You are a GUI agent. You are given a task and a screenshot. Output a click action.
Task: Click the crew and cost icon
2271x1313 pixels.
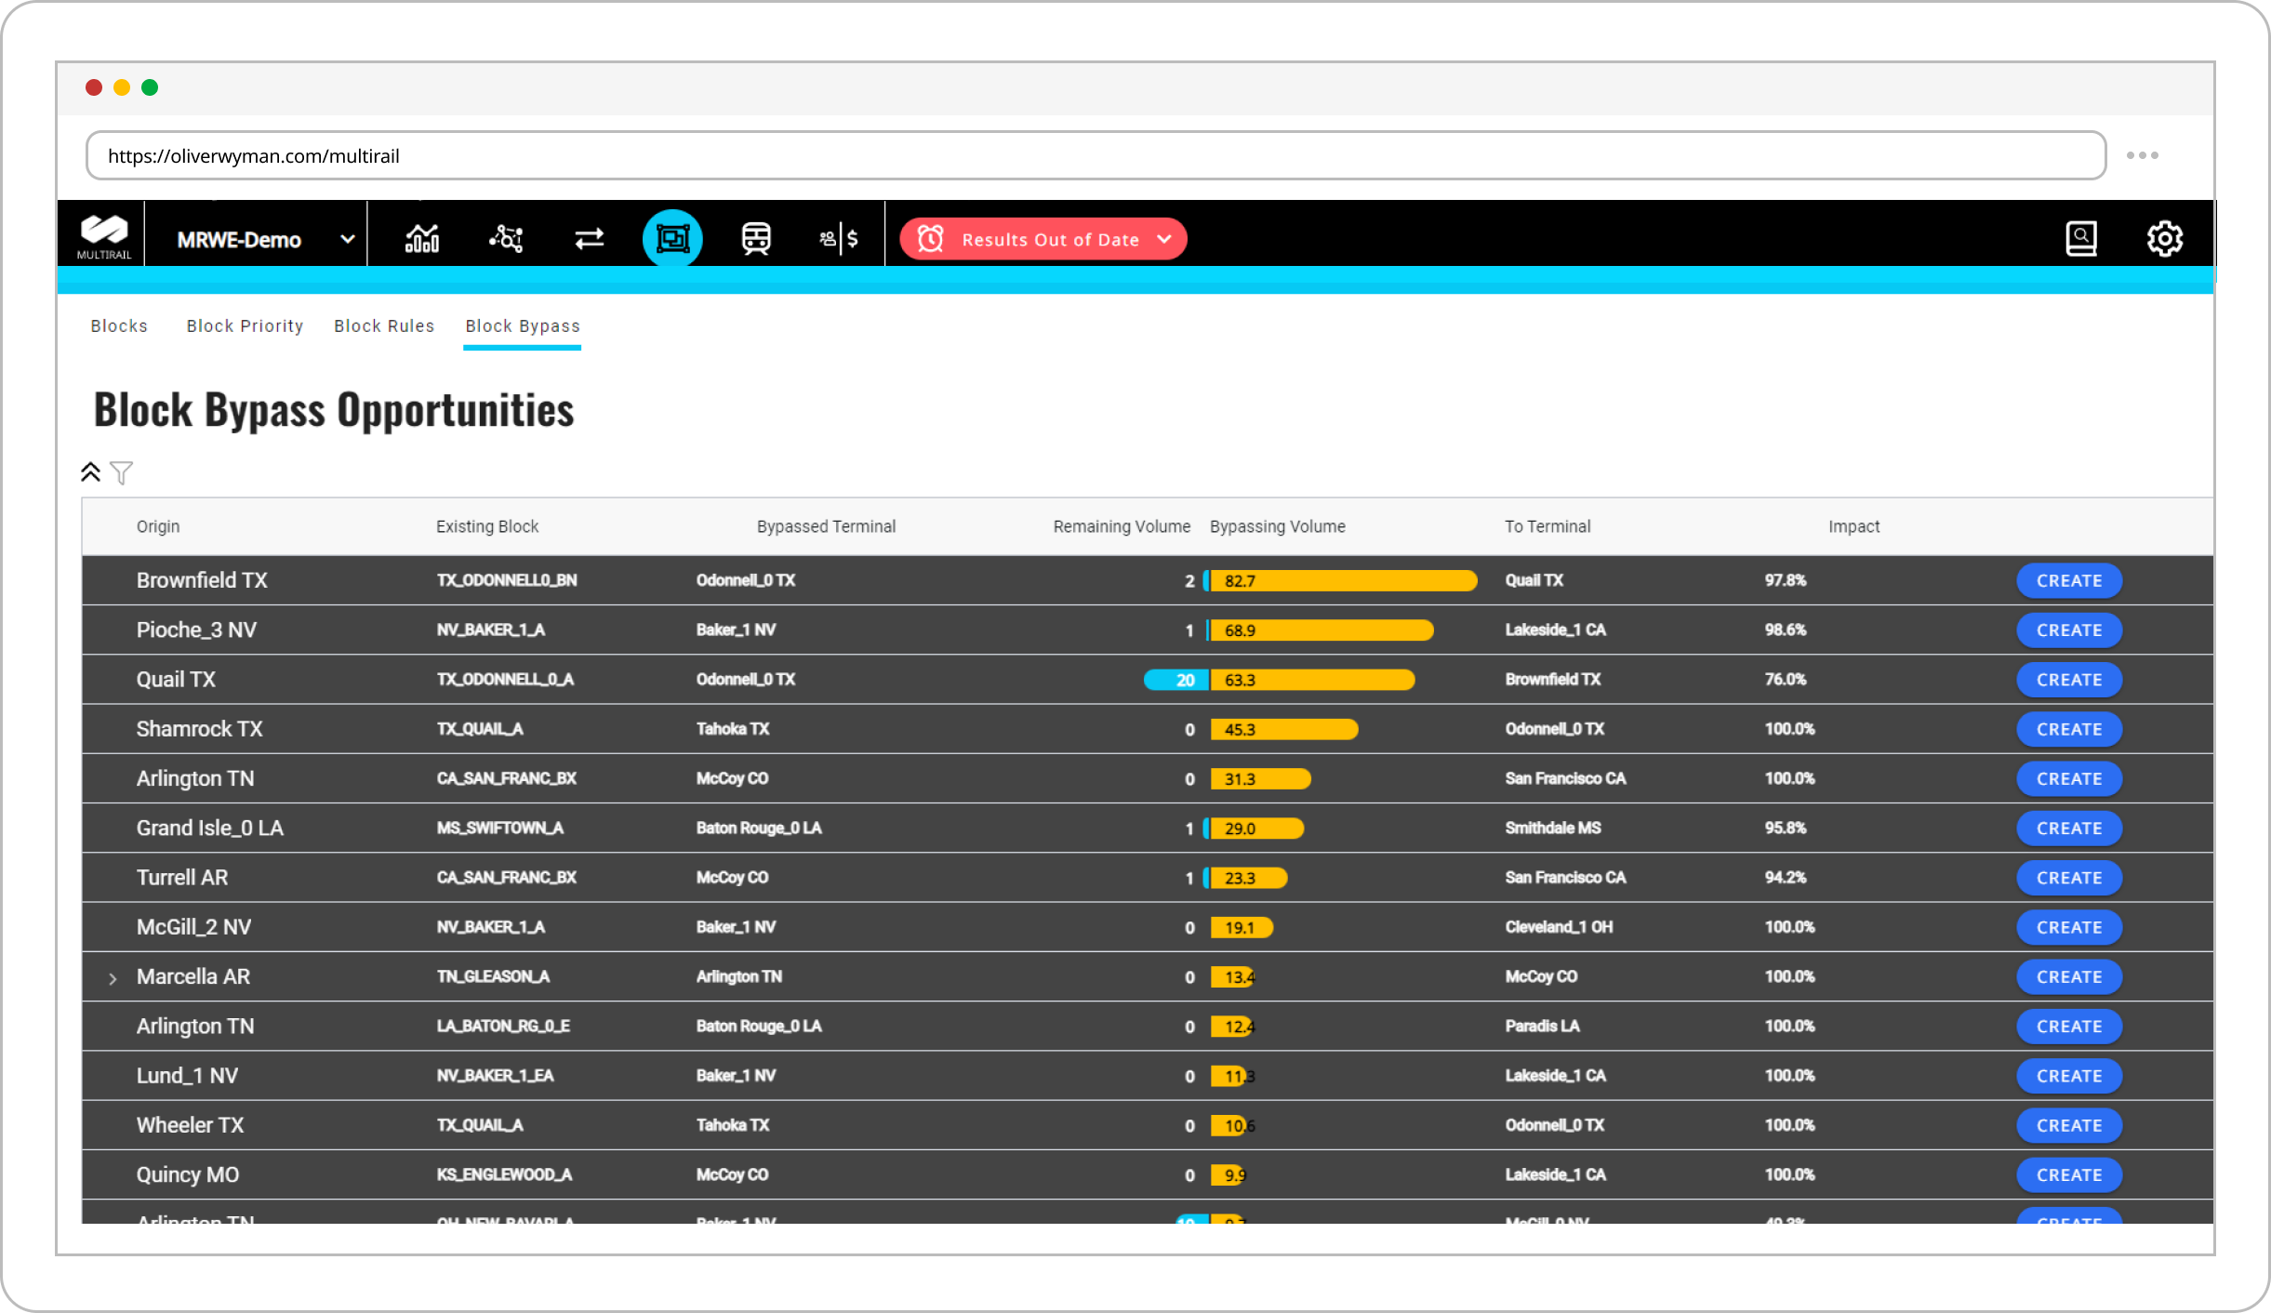coord(839,239)
